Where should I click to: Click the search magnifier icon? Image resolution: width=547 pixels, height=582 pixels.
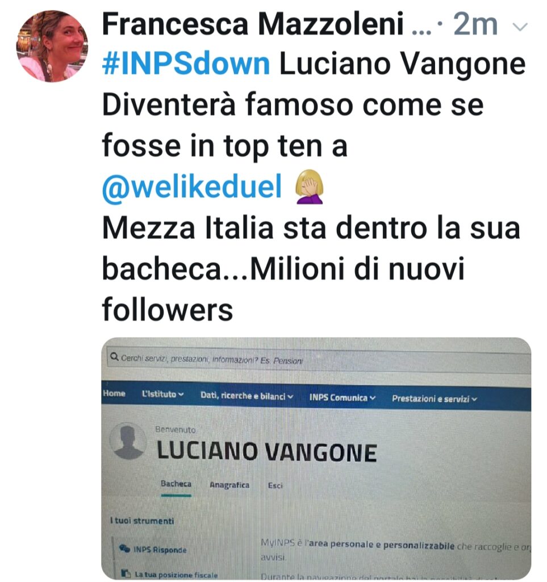click(x=114, y=356)
